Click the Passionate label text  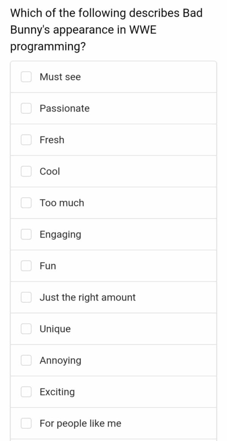(x=64, y=108)
